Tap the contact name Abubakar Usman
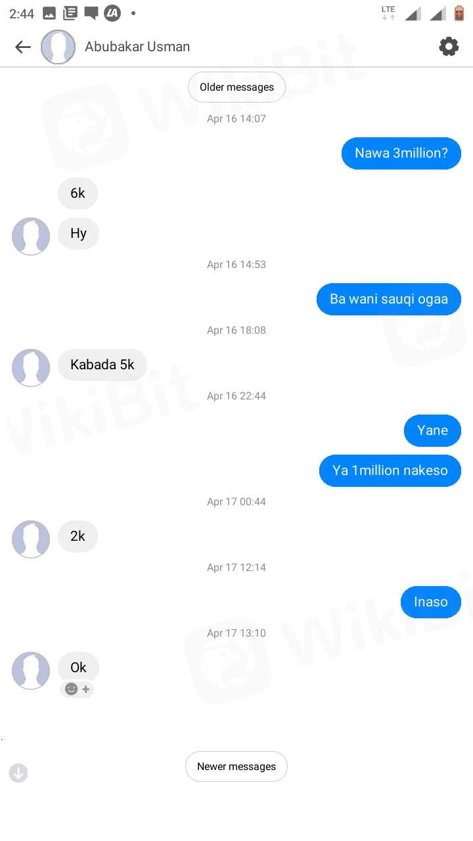 137,47
